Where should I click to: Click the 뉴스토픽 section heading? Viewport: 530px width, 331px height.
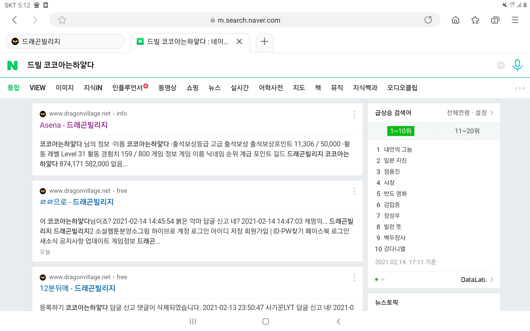pyautogui.click(x=386, y=303)
